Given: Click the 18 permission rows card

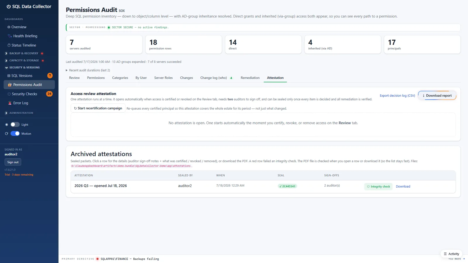Looking at the screenshot, I should 184,44.
